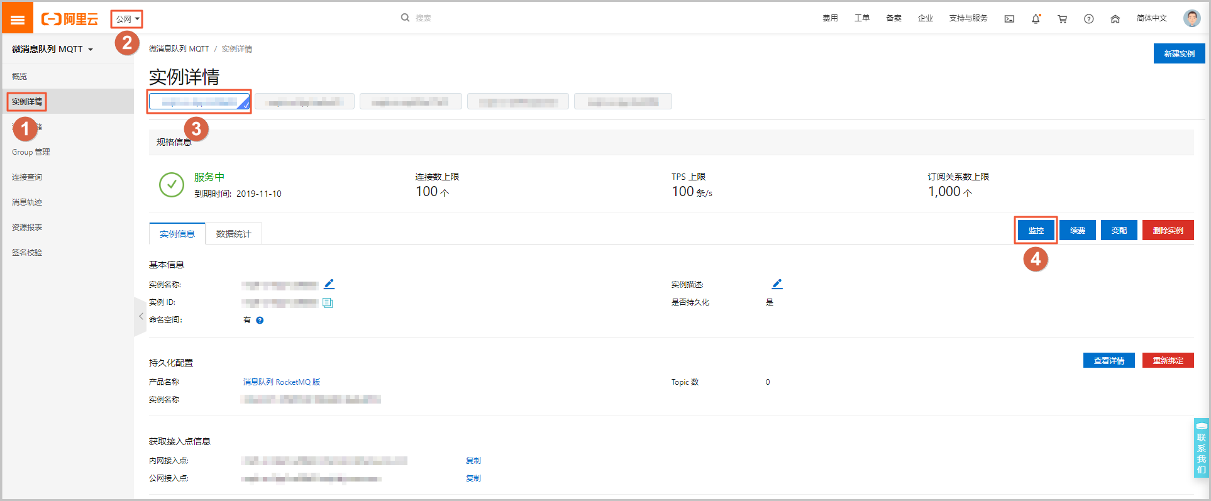Screen dimensions: 1211x501
Task: Edit the 实例名称 with pencil icon
Action: (x=329, y=284)
